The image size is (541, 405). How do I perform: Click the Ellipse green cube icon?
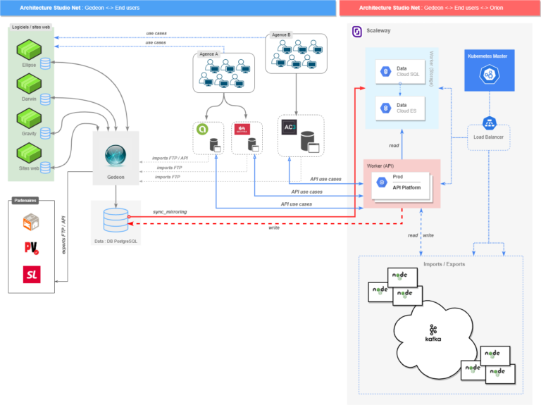pyautogui.click(x=29, y=49)
